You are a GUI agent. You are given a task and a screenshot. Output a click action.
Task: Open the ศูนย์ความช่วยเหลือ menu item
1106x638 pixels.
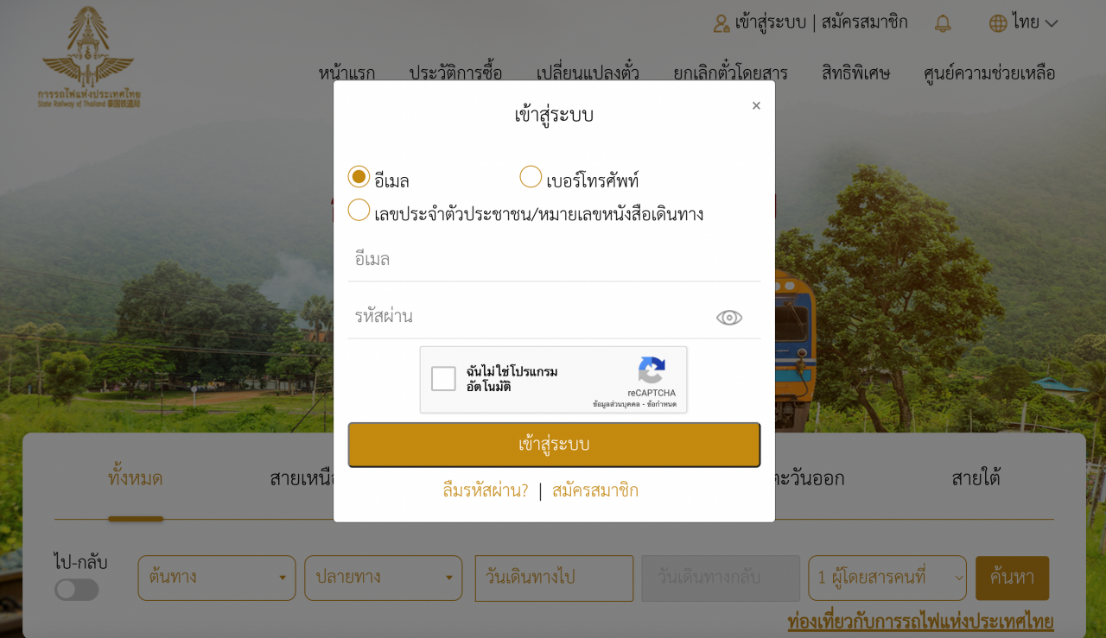[x=989, y=73]
